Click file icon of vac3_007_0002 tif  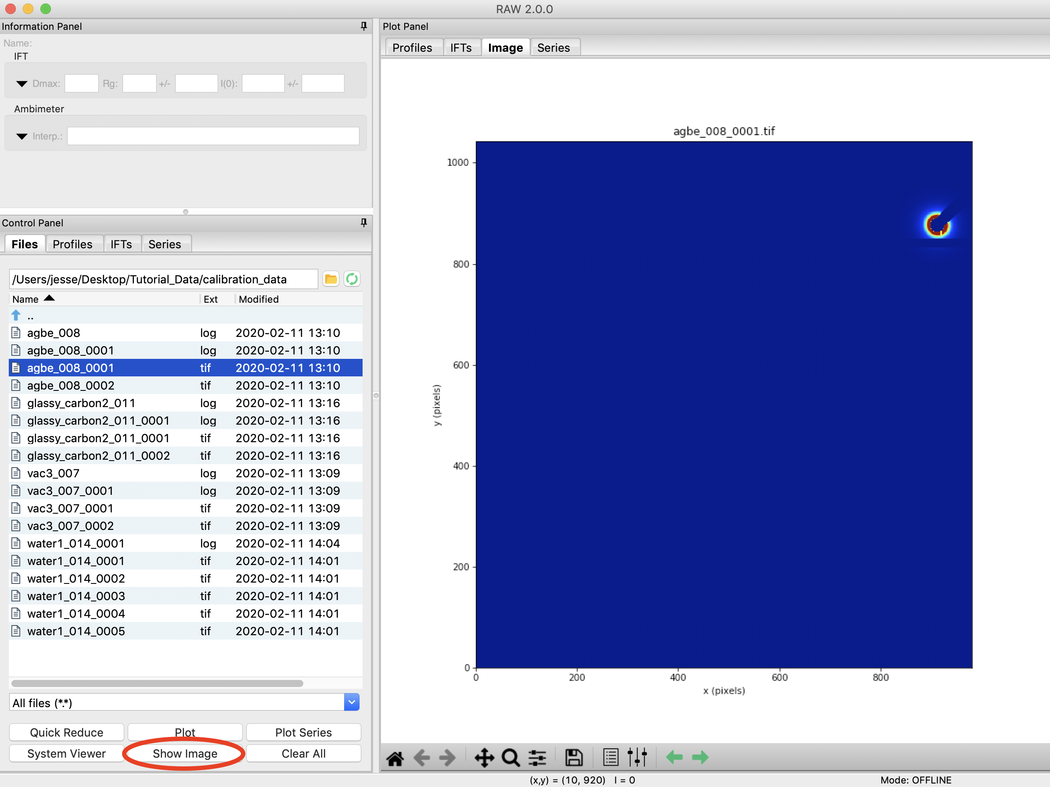pyautogui.click(x=16, y=526)
